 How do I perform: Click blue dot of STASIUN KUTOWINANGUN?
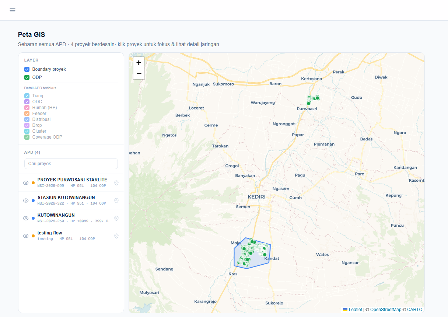coord(33,201)
